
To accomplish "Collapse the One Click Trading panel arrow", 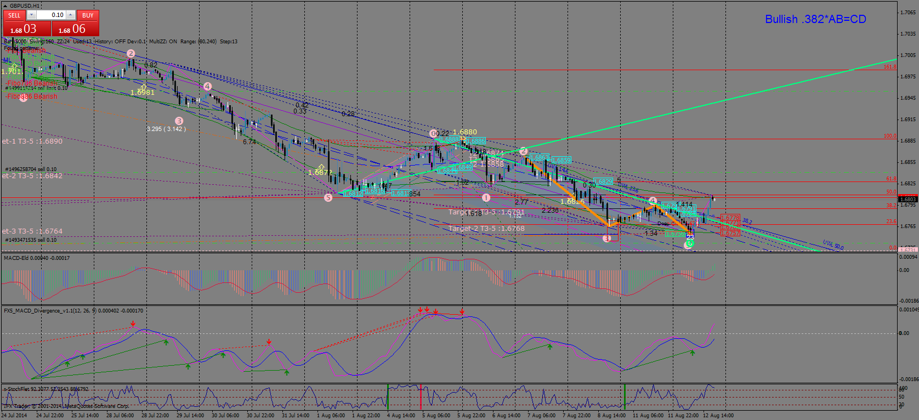I will pyautogui.click(x=5, y=5).
